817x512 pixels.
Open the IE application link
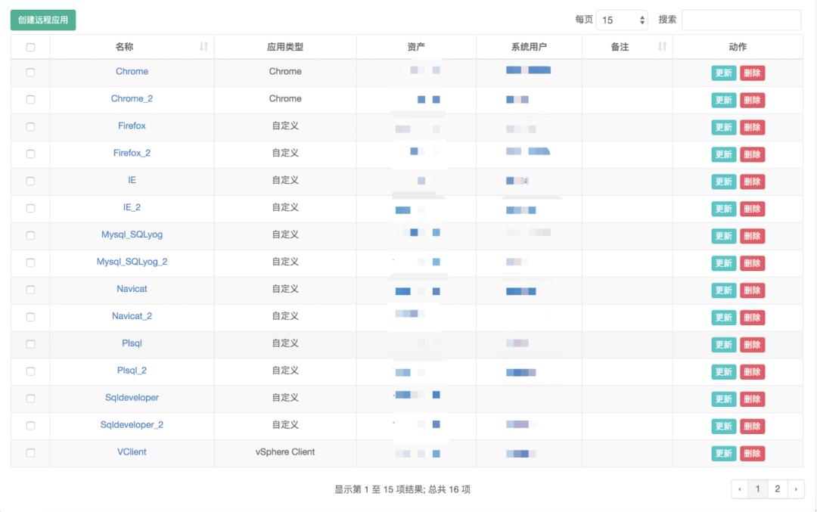pos(132,181)
